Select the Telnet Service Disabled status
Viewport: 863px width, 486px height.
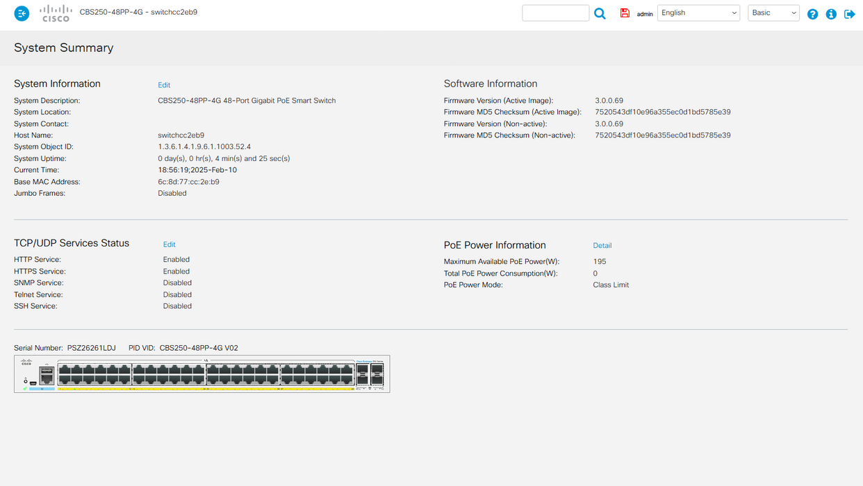177,295
